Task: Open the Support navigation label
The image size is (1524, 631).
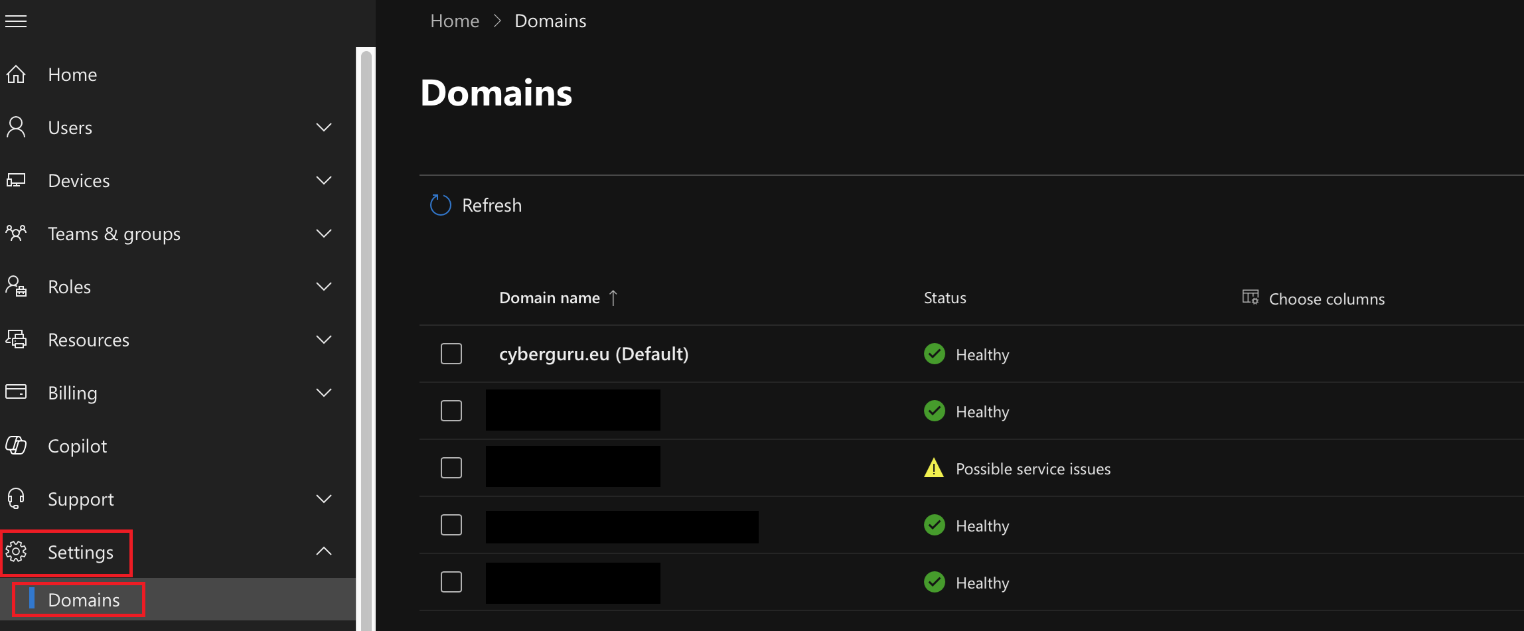Action: pyautogui.click(x=81, y=499)
